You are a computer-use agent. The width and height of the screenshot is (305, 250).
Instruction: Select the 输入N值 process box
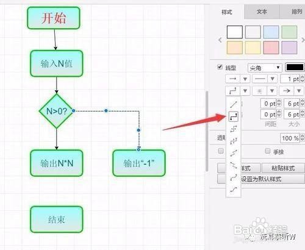(x=57, y=63)
